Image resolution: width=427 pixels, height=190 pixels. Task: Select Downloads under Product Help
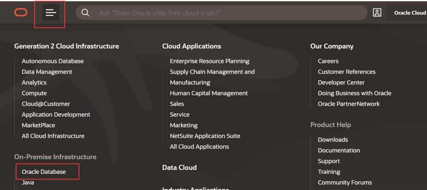333,140
